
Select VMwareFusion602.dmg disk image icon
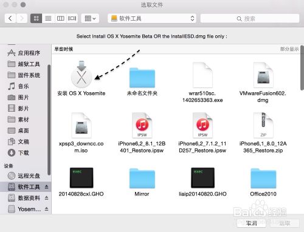point(263,75)
